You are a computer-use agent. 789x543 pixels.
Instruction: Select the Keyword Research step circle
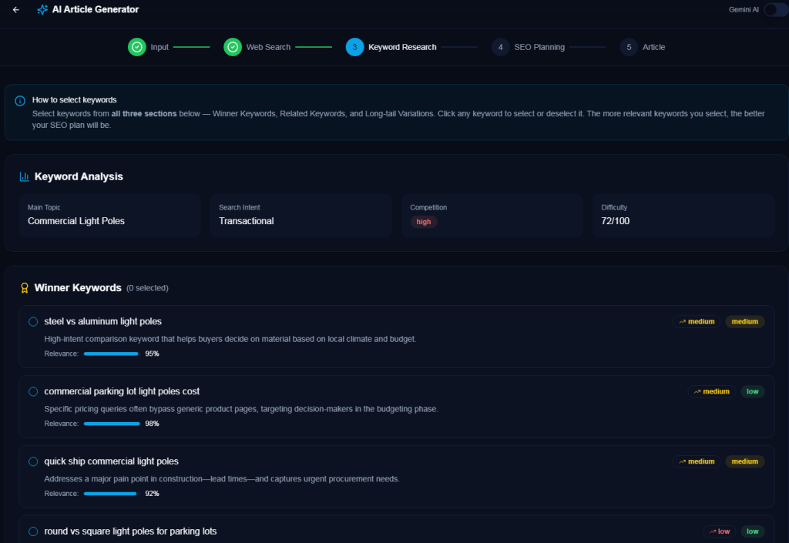354,47
